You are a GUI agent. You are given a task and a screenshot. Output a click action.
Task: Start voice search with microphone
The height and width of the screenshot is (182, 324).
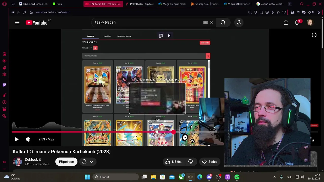(x=239, y=22)
